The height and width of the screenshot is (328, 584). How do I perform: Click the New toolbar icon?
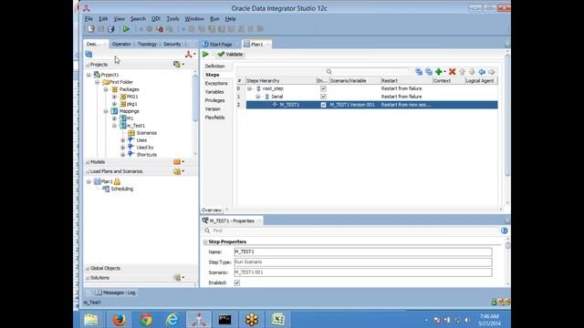[90, 29]
